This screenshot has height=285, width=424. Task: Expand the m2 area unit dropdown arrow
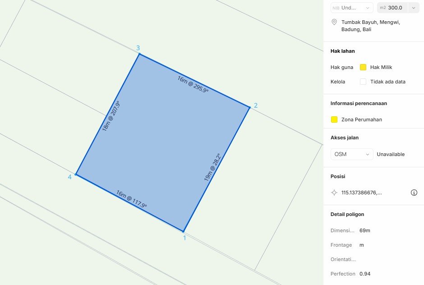(413, 8)
